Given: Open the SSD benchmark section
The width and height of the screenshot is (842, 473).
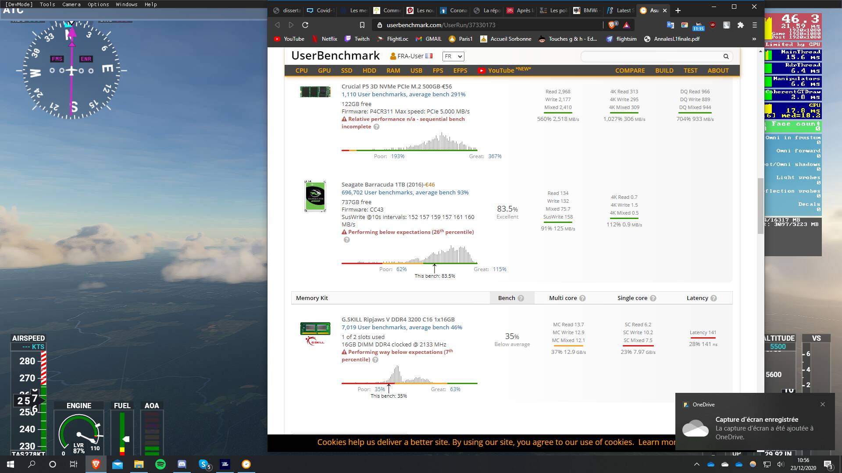Looking at the screenshot, I should [346, 70].
